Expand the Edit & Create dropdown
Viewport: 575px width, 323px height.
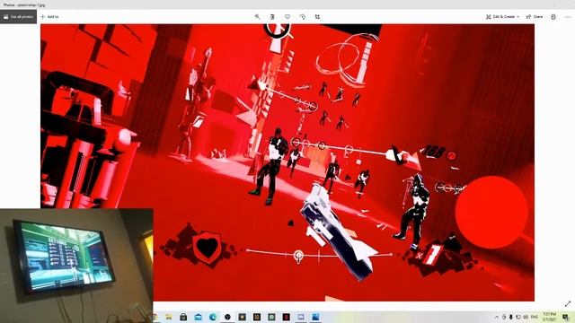(502, 17)
